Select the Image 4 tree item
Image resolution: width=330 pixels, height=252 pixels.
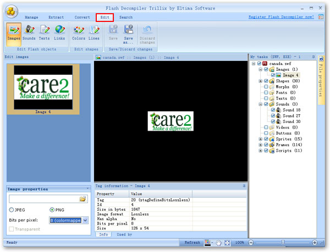[x=290, y=75]
